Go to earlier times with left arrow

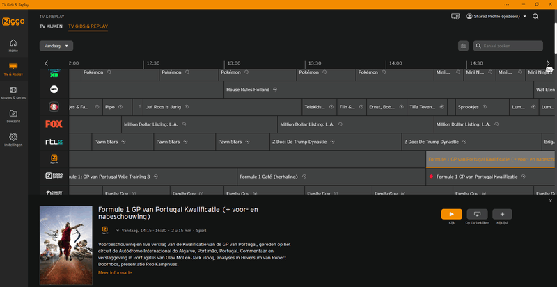tap(46, 63)
